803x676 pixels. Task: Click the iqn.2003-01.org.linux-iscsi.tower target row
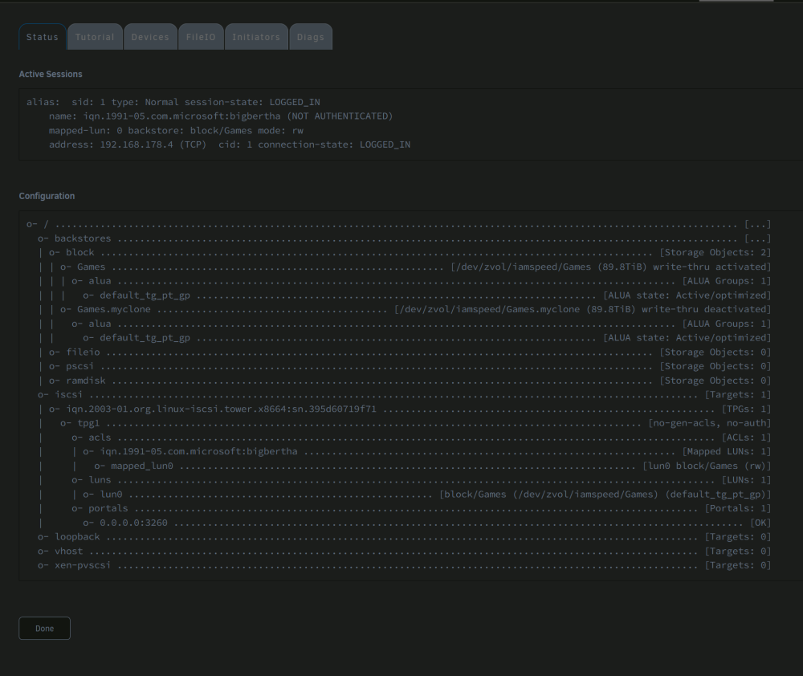[x=410, y=409]
